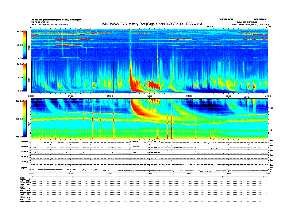Click the RAD2 panel color scale bar
This screenshot has height=223, width=289.
point(25,45)
